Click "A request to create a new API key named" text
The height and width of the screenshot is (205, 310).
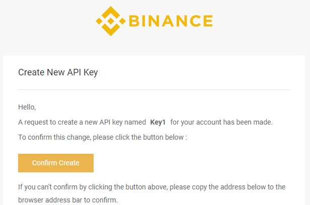pos(82,122)
